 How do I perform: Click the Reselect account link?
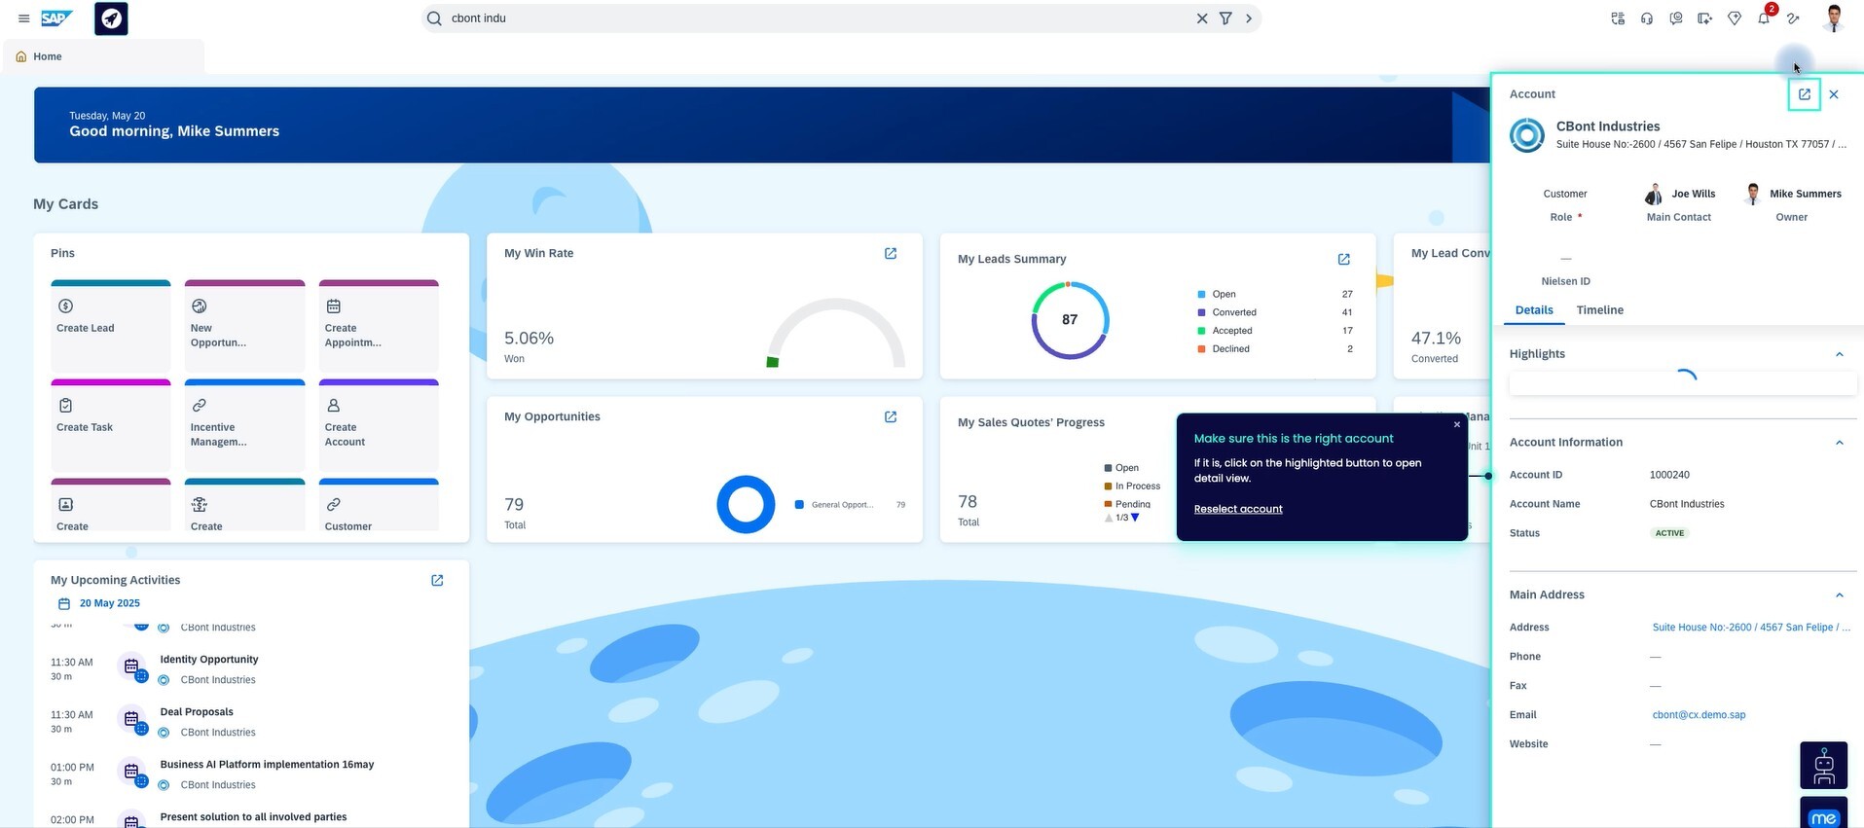pyautogui.click(x=1237, y=509)
